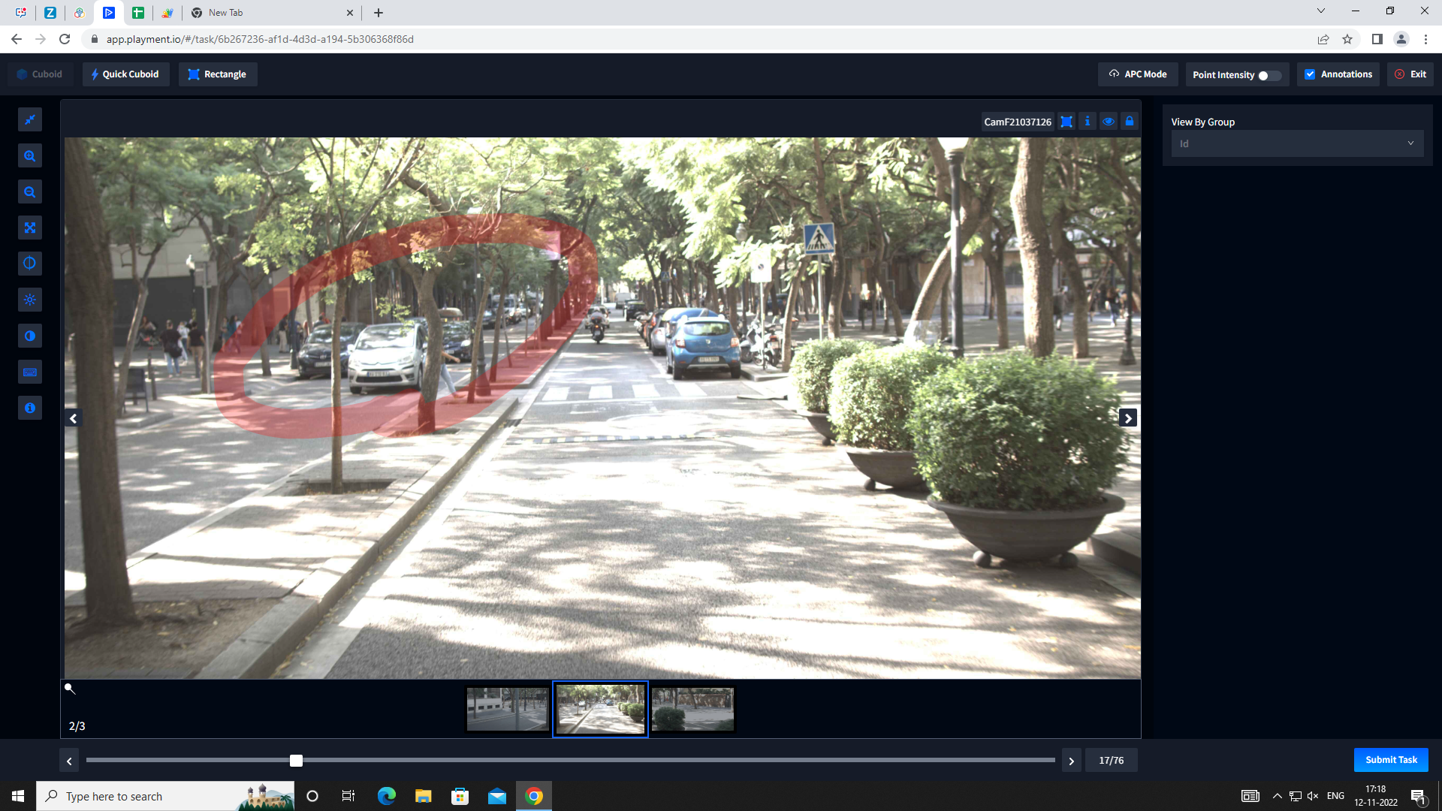Viewport: 1442px width, 811px height.
Task: Show keyboard shortcuts panel
Action: 30,372
